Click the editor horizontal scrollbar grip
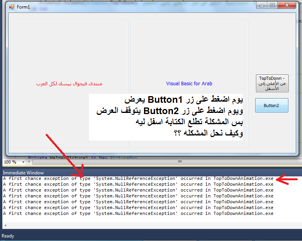302x241 pixels. point(180,162)
